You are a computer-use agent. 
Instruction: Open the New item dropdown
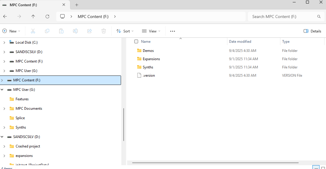coord(11,31)
